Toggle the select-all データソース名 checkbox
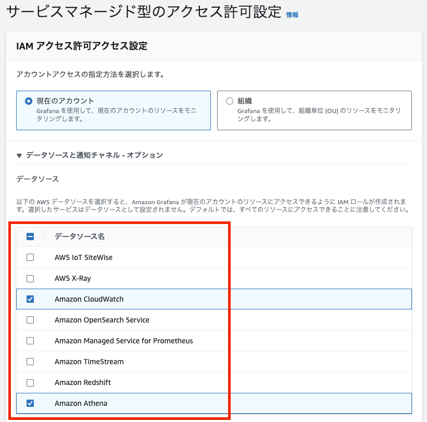 click(30, 237)
